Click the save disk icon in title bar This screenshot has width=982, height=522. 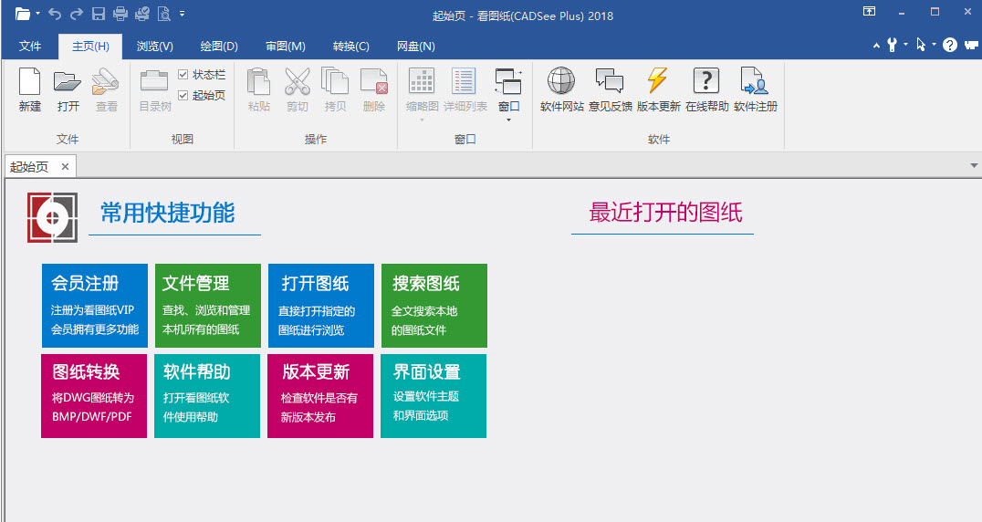pyautogui.click(x=99, y=13)
